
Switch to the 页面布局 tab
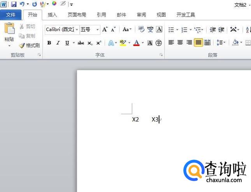77,15
